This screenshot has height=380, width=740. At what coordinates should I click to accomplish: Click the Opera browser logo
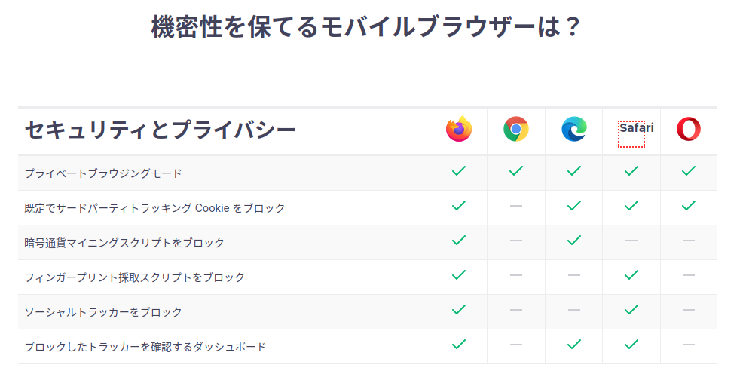[x=688, y=130]
